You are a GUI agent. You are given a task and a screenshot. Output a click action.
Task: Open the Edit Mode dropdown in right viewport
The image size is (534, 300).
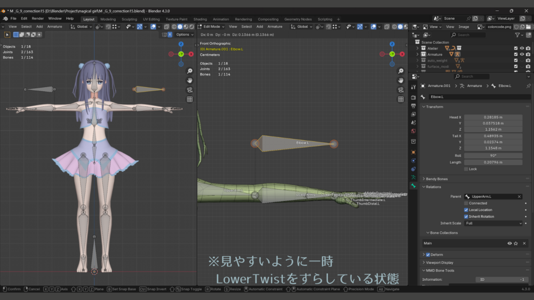214,27
